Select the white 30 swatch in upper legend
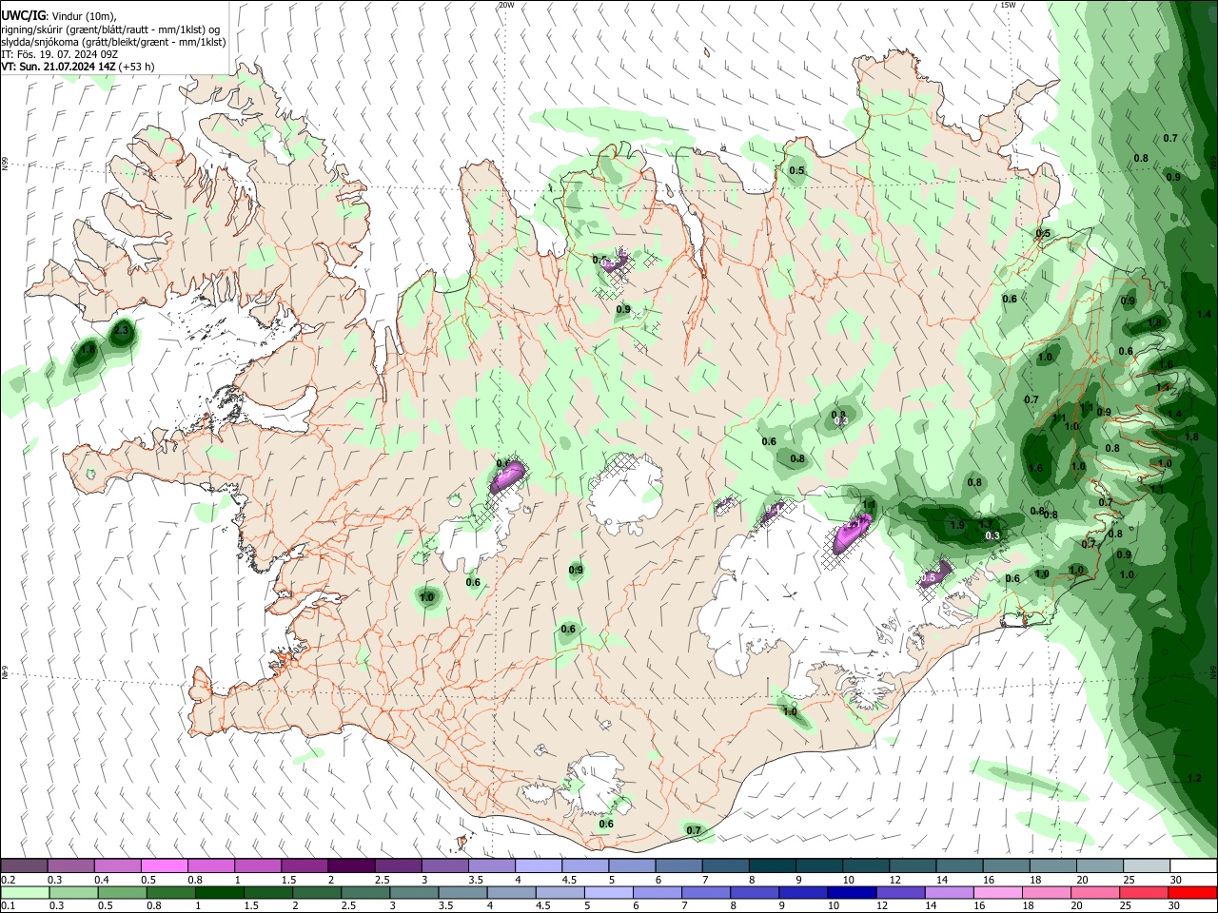The image size is (1218, 913). pyautogui.click(x=1194, y=865)
